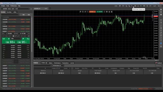163x92 pixels.
Task: Switch to the cBots tab
Action: (x=15, y=12)
